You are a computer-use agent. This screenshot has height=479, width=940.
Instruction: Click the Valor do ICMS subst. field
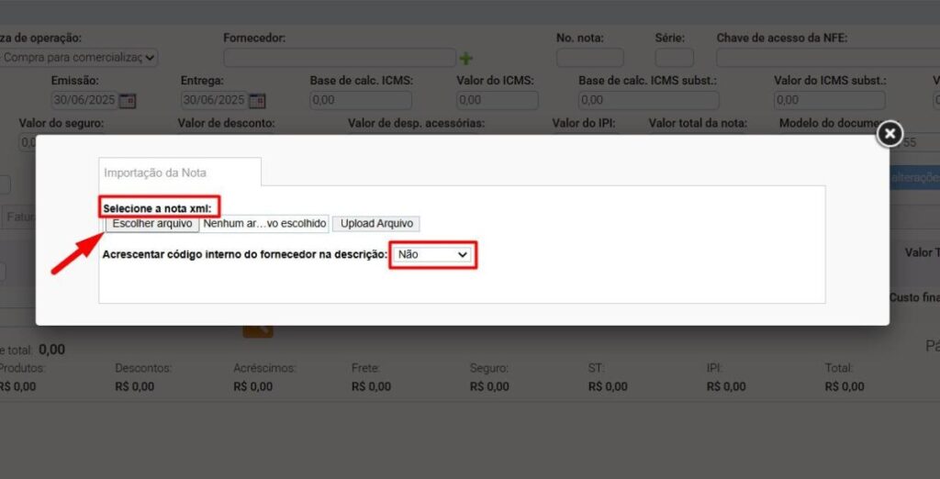pos(829,100)
